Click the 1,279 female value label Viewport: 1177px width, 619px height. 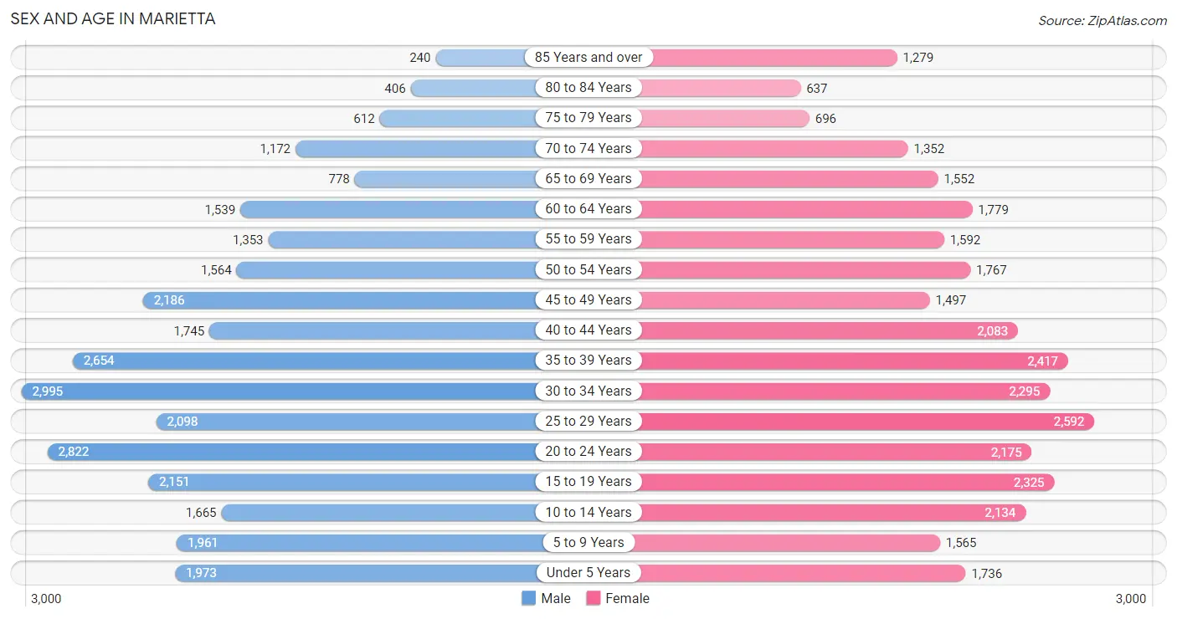coord(917,58)
